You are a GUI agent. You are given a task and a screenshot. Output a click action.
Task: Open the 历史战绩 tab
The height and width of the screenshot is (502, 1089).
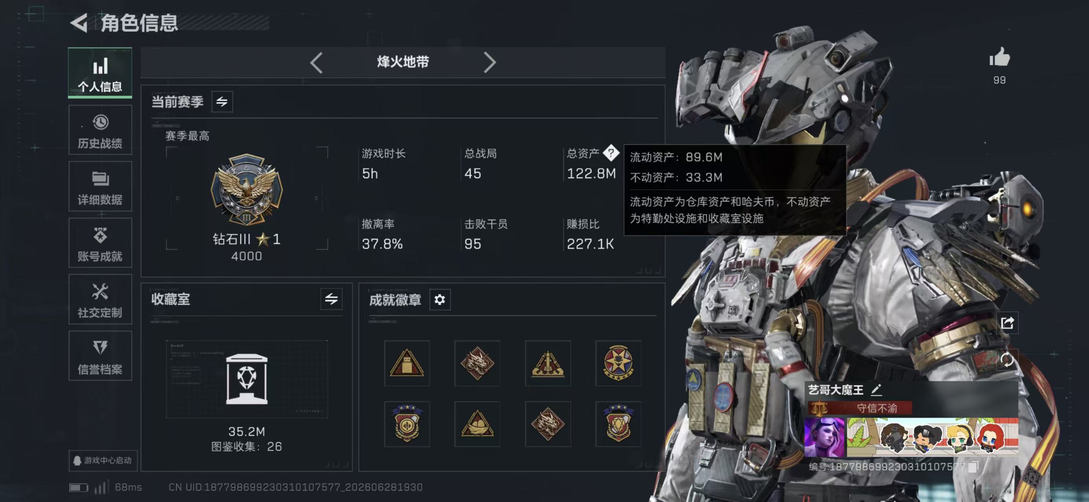[x=100, y=130]
